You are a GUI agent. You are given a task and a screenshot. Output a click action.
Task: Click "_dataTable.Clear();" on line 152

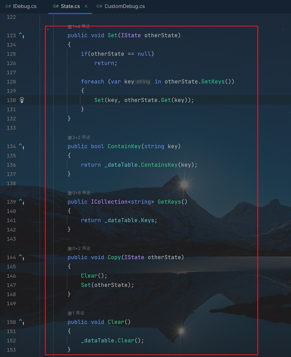[x=112, y=340]
